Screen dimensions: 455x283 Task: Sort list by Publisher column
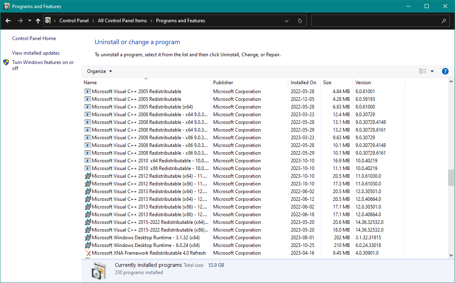point(249,83)
